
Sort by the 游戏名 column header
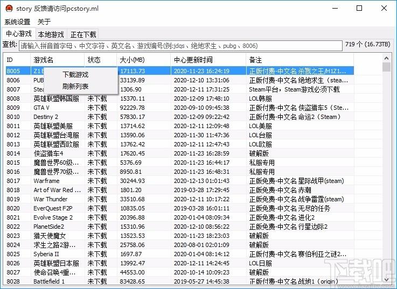[x=58, y=60]
